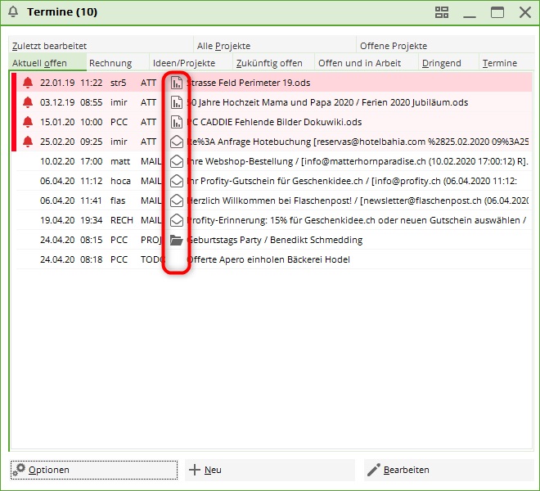Click envelope icon of Webshop-Bestellung mail row
The height and width of the screenshot is (491, 540).
pos(176,161)
